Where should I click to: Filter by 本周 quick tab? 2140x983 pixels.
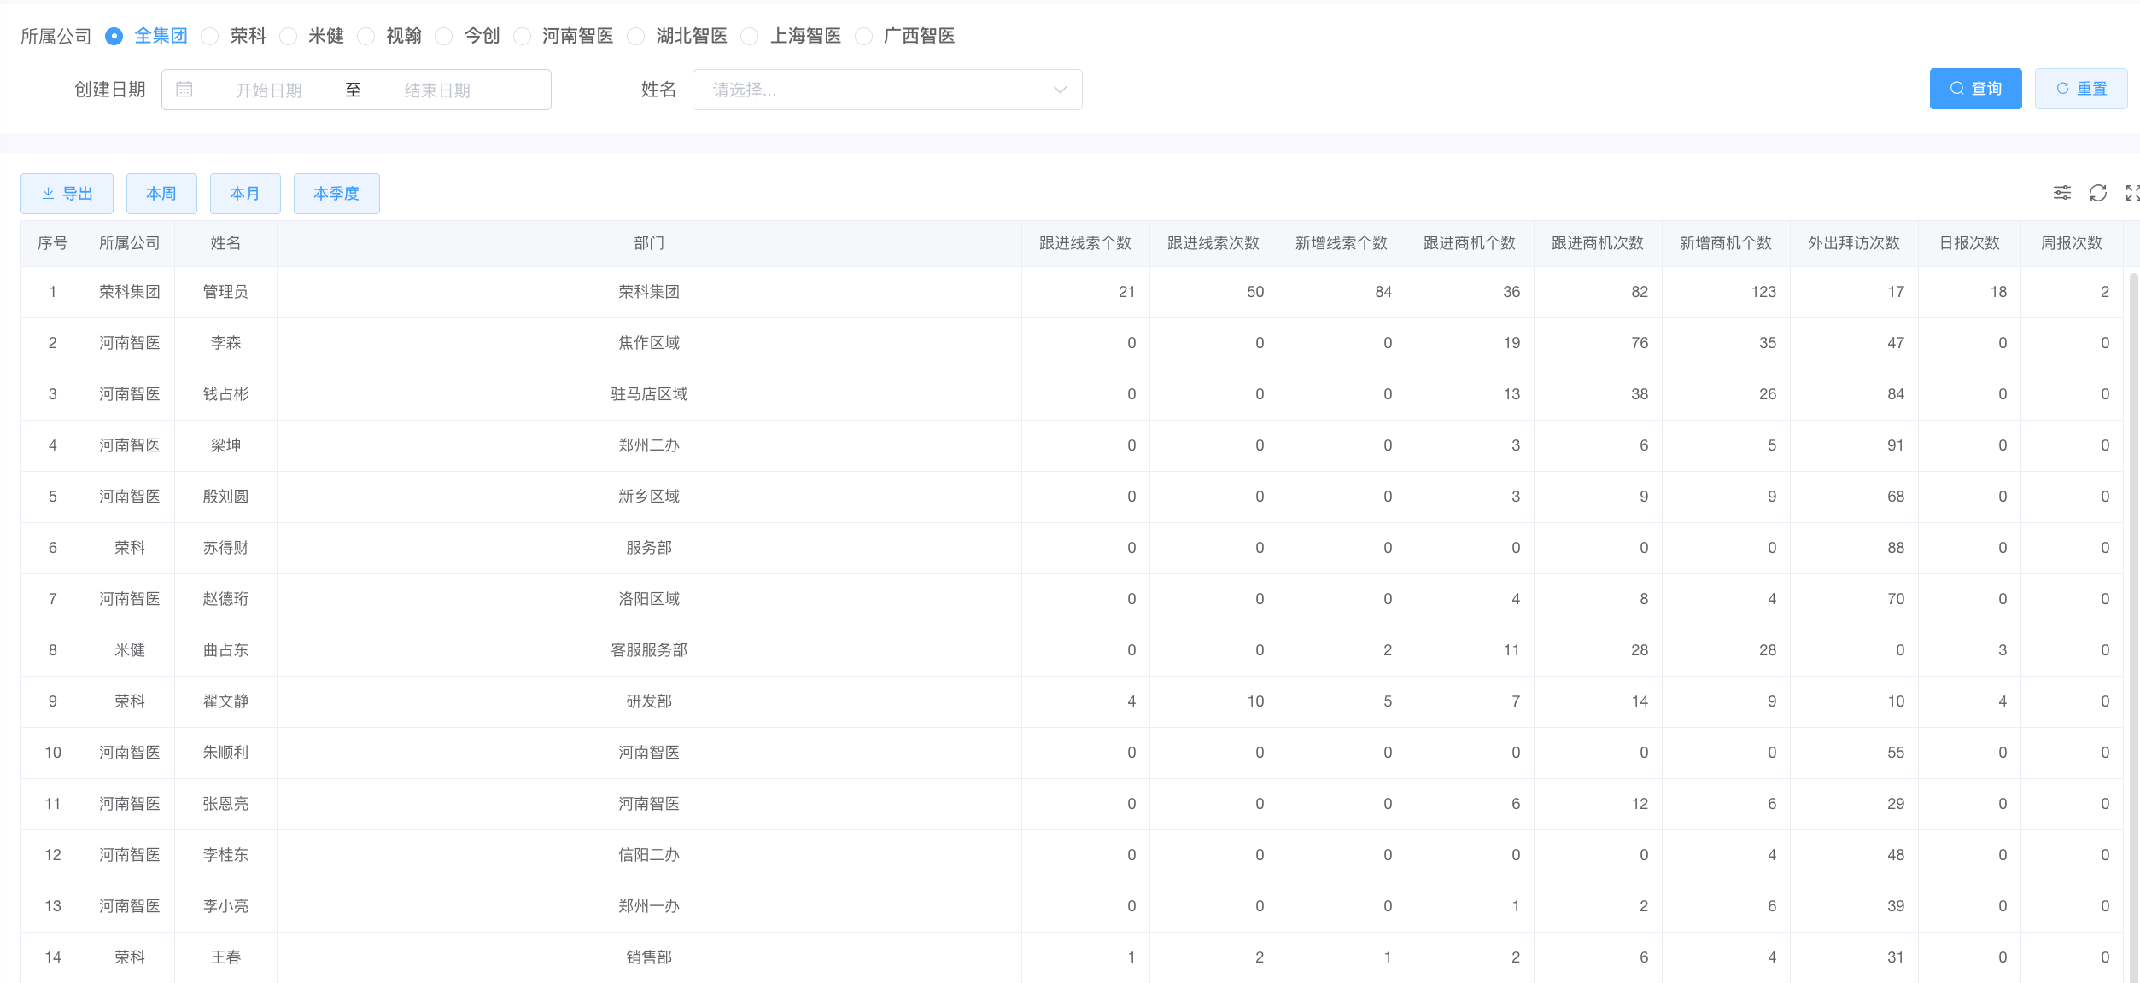point(161,194)
